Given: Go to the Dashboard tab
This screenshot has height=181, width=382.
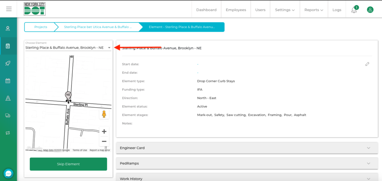Looking at the screenshot, I should 206,10.
